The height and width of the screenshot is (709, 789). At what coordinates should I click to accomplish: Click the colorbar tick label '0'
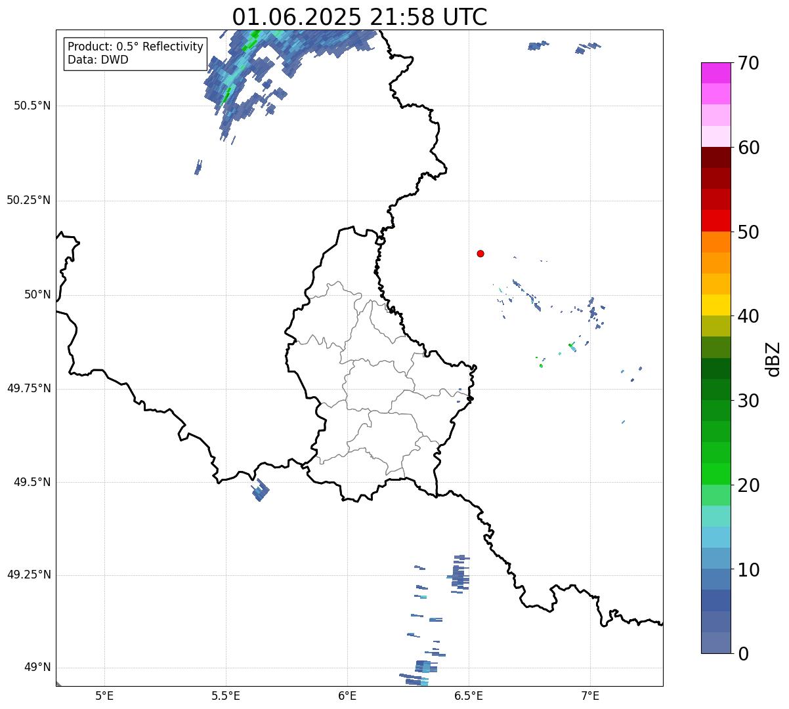(744, 654)
